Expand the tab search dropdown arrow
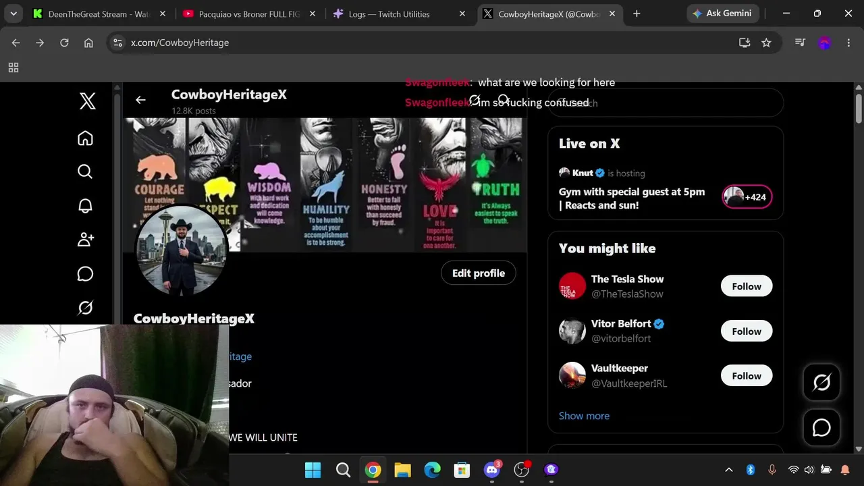The width and height of the screenshot is (864, 486). tap(13, 13)
